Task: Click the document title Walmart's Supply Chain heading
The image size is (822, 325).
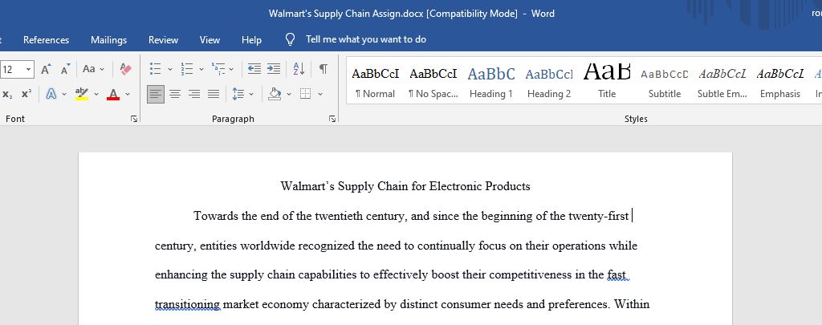Action: pyautogui.click(x=405, y=186)
